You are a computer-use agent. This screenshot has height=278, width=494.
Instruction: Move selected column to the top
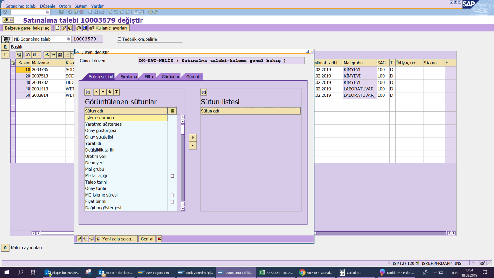(x=110, y=92)
